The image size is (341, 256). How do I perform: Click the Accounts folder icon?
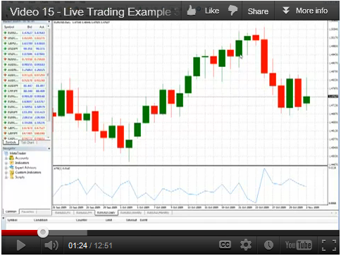pyautogui.click(x=11, y=158)
